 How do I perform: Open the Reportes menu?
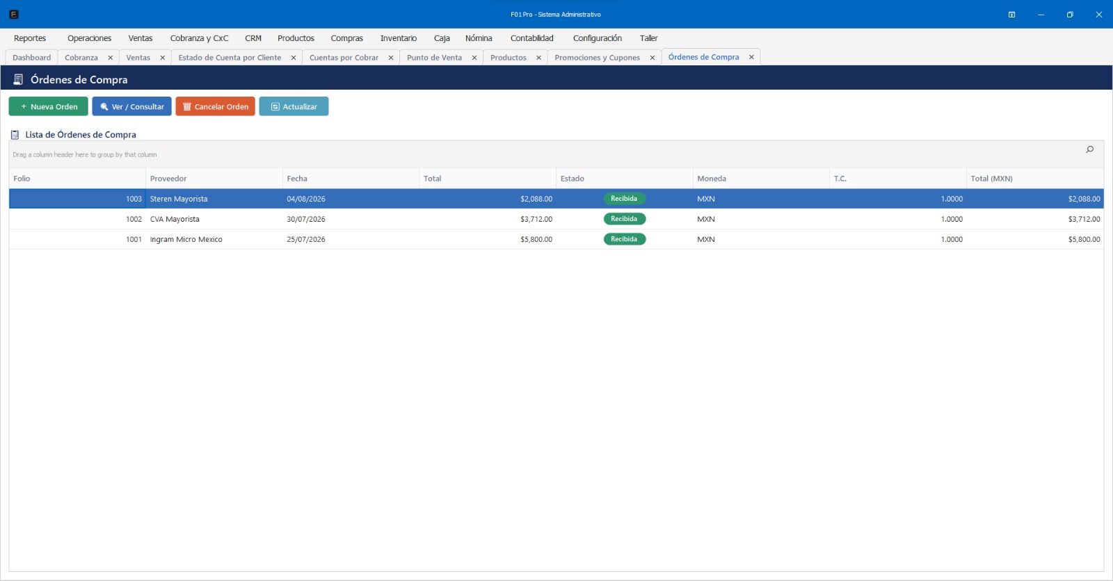click(30, 38)
